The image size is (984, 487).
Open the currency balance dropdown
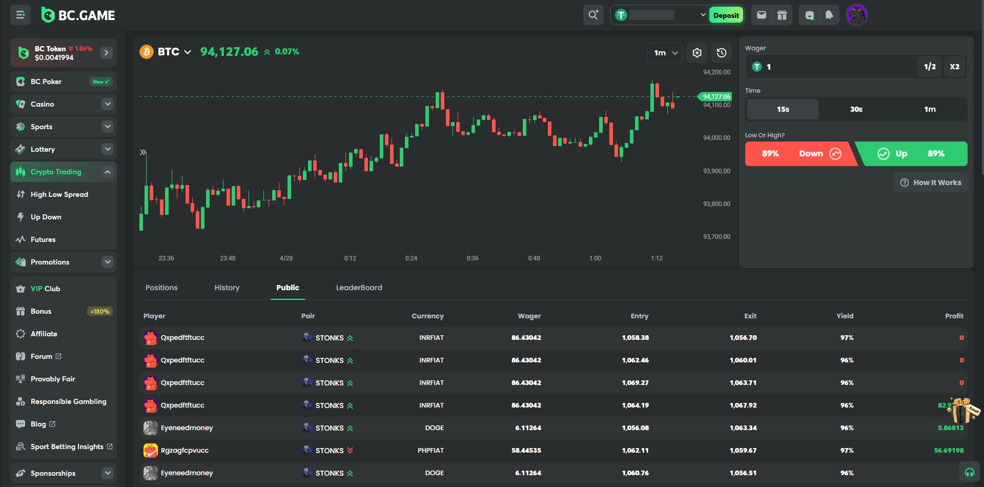point(703,15)
